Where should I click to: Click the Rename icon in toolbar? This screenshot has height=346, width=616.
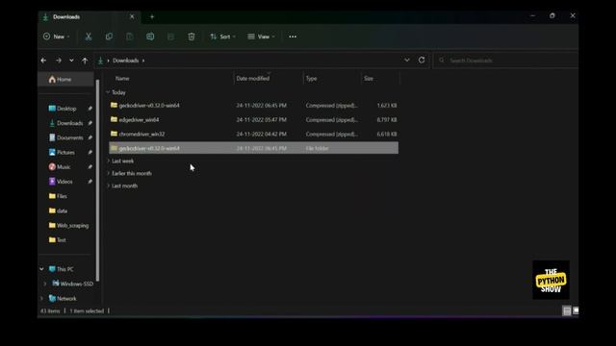(150, 37)
